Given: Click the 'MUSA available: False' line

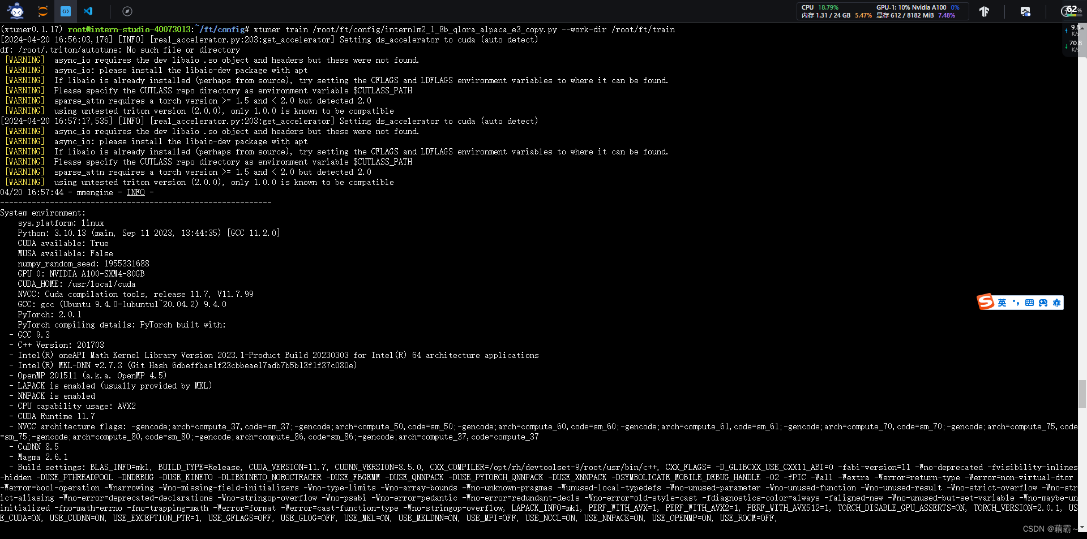Looking at the screenshot, I should point(65,253).
